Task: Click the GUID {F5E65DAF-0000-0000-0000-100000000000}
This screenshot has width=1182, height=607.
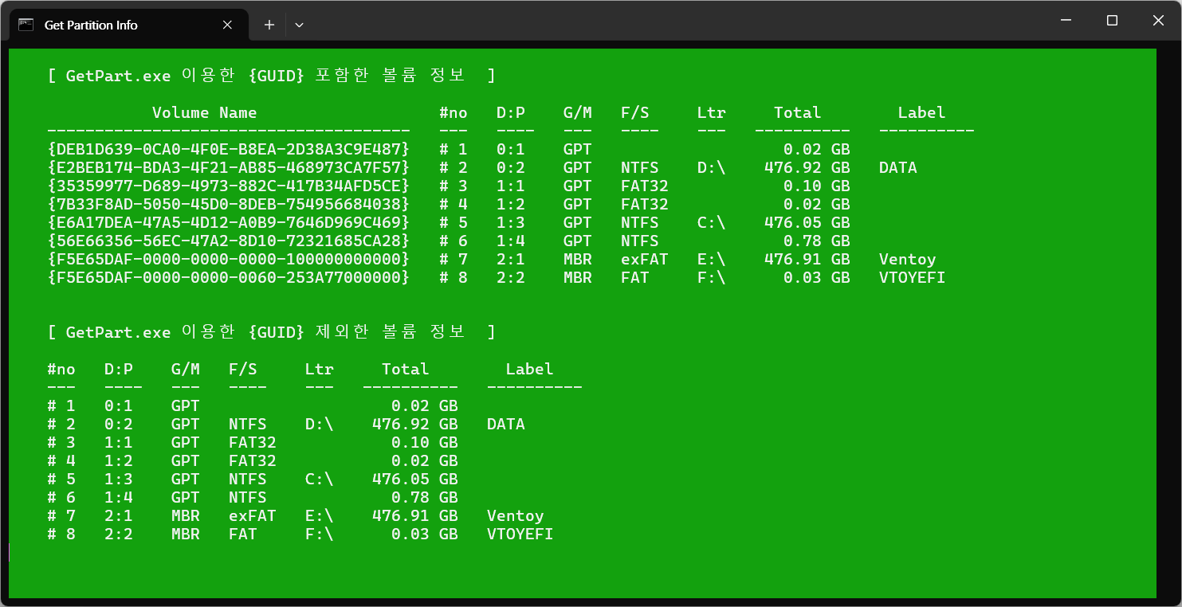Action: pos(229,259)
